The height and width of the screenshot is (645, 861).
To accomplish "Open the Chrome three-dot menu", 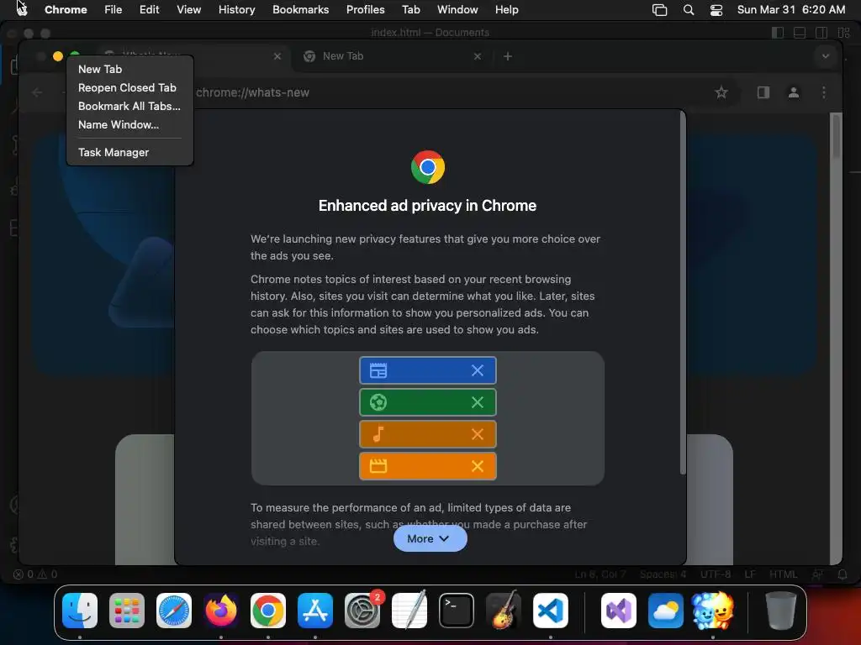I will coord(824,92).
